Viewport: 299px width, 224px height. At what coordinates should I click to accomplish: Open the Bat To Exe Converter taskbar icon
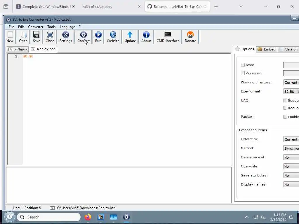126,217
